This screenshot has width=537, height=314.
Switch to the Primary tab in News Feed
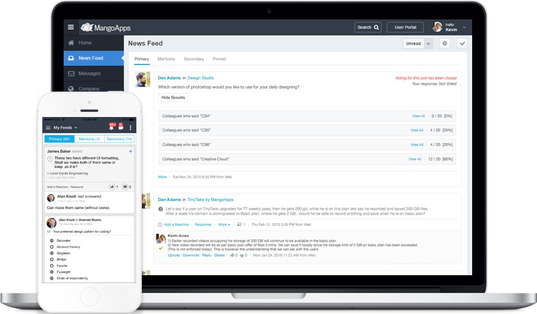[x=141, y=59]
